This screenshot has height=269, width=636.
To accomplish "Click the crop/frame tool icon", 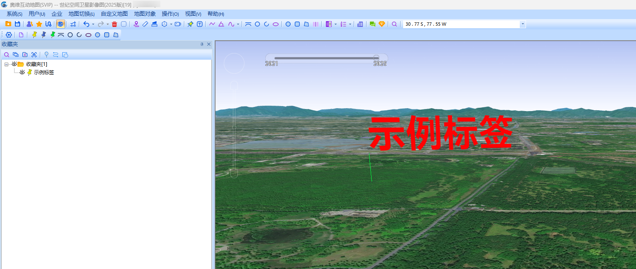I will click(x=73, y=24).
